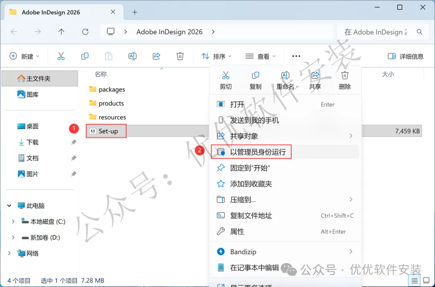Click the Copy icon in the toolbar
435x287 pixels.
tap(85, 56)
